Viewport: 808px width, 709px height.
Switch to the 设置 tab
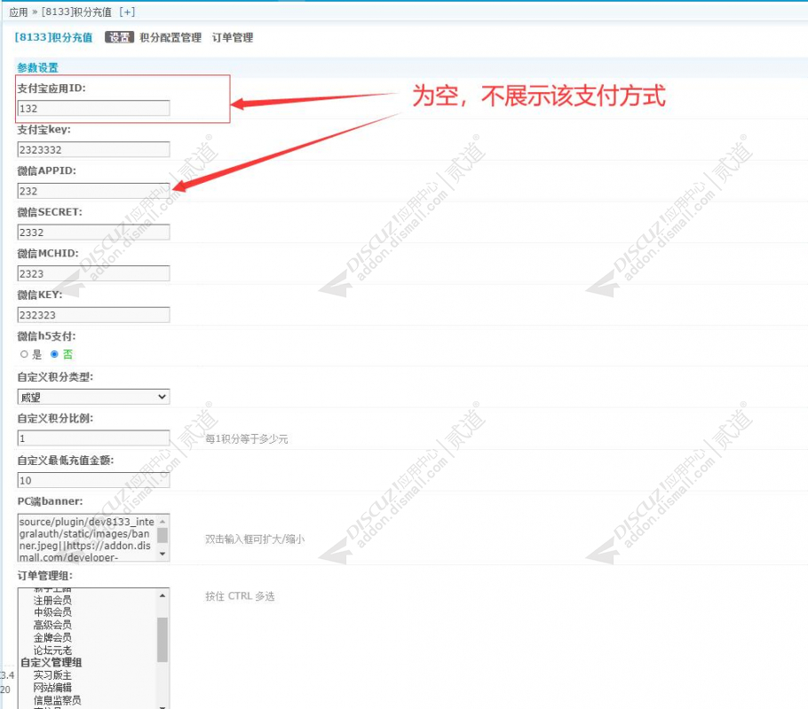coord(120,37)
